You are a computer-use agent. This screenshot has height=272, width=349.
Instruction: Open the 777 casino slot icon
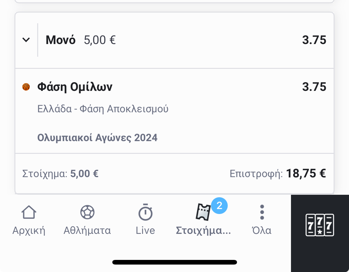pyautogui.click(x=320, y=225)
